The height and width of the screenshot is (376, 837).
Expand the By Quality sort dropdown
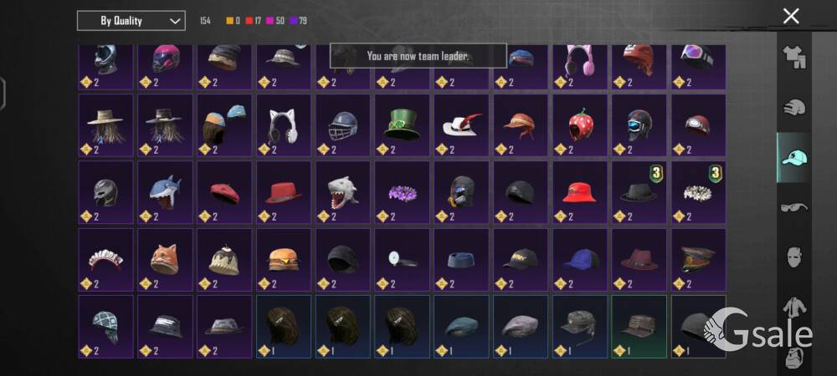pos(131,21)
